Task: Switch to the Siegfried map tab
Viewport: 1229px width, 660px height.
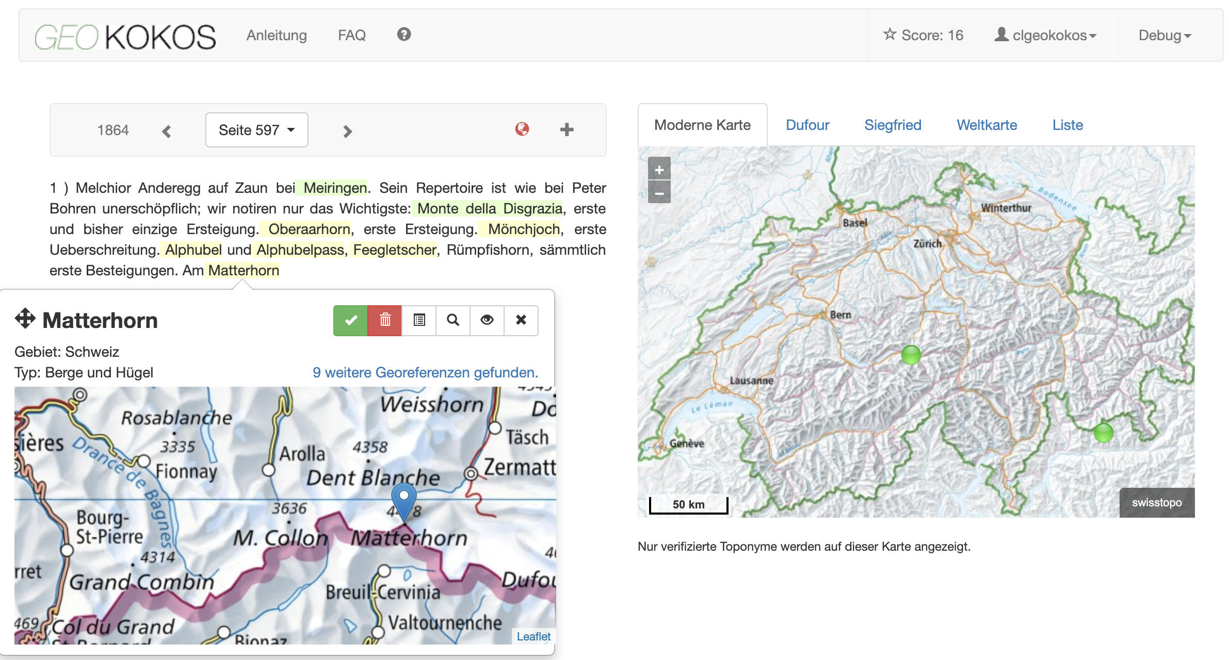Action: (x=893, y=125)
